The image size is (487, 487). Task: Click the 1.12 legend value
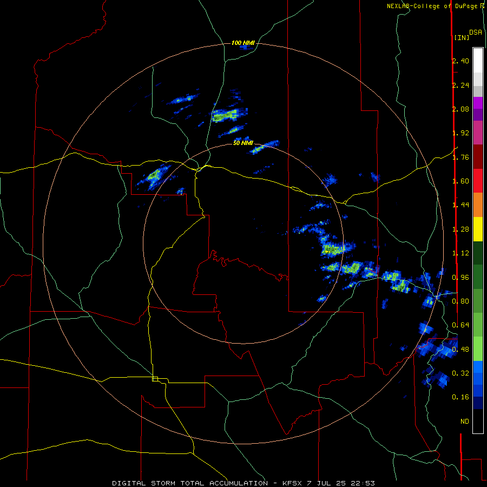[x=460, y=253]
